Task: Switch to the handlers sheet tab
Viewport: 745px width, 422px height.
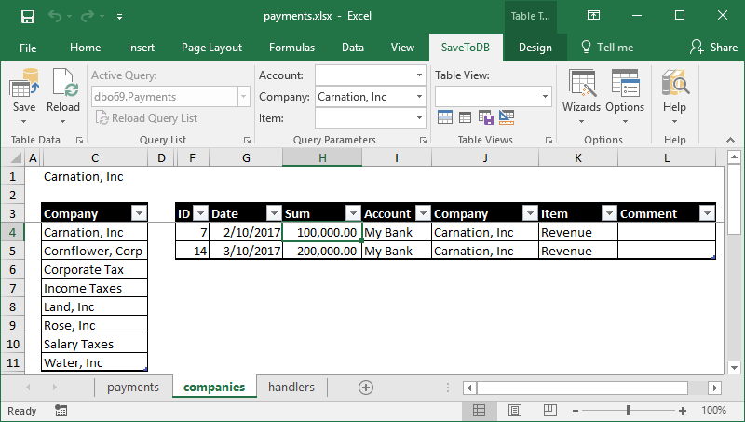Action: 291,388
